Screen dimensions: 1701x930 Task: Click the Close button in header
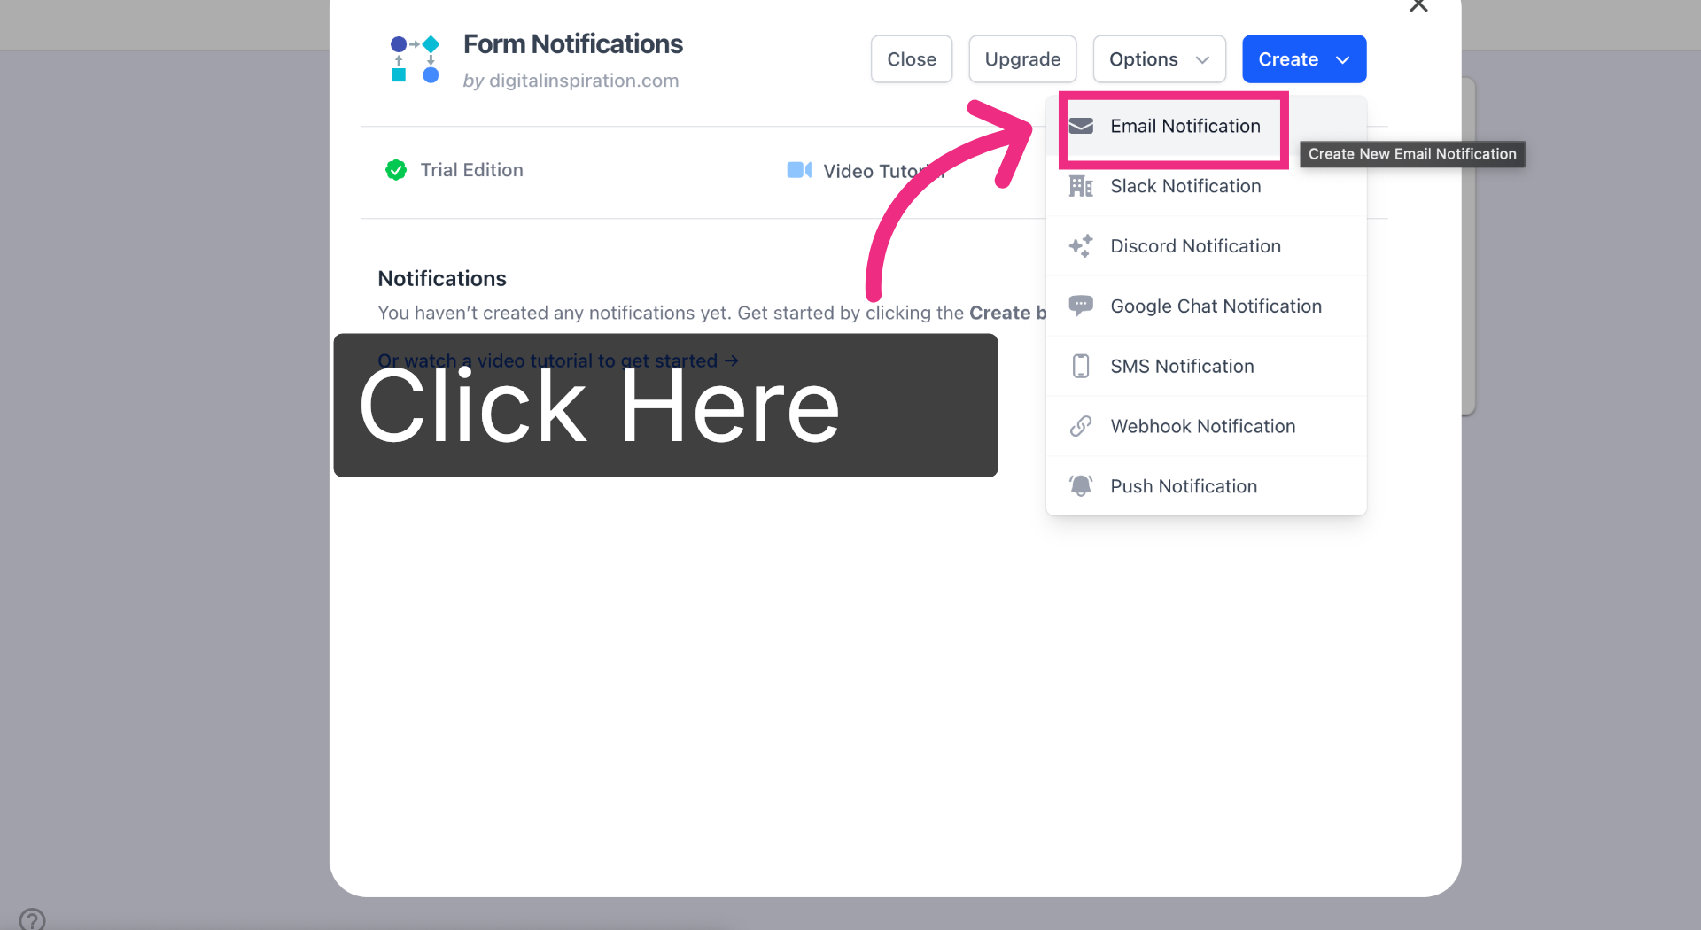click(912, 59)
